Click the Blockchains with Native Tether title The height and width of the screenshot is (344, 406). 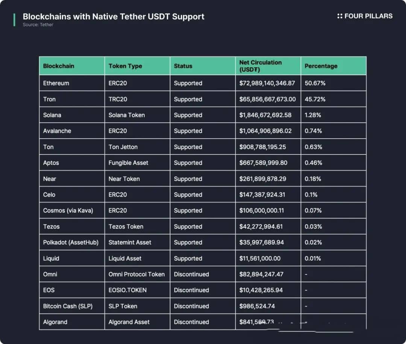coord(114,17)
